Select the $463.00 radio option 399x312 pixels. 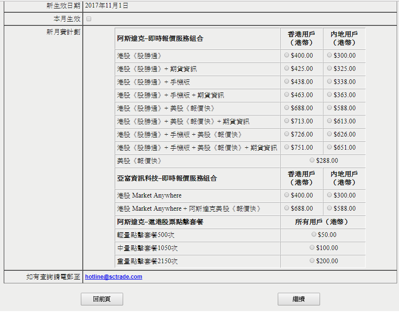coord(287,95)
